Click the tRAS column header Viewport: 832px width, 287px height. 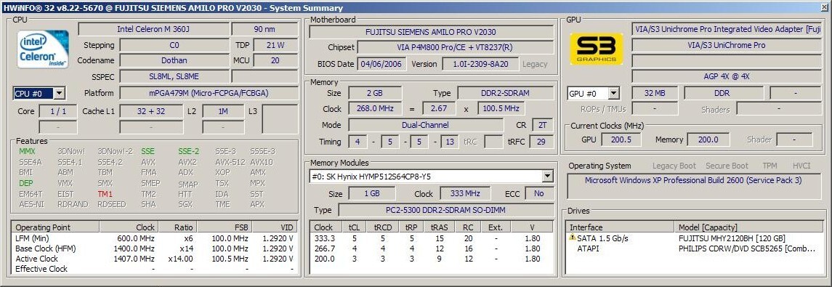click(439, 227)
